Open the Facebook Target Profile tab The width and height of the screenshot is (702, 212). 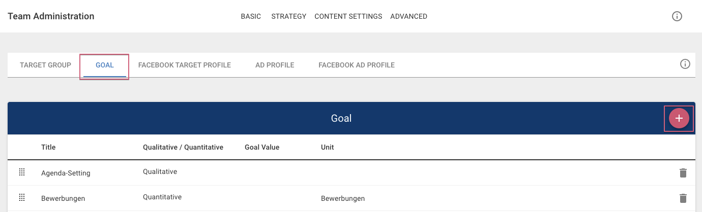[x=185, y=65]
